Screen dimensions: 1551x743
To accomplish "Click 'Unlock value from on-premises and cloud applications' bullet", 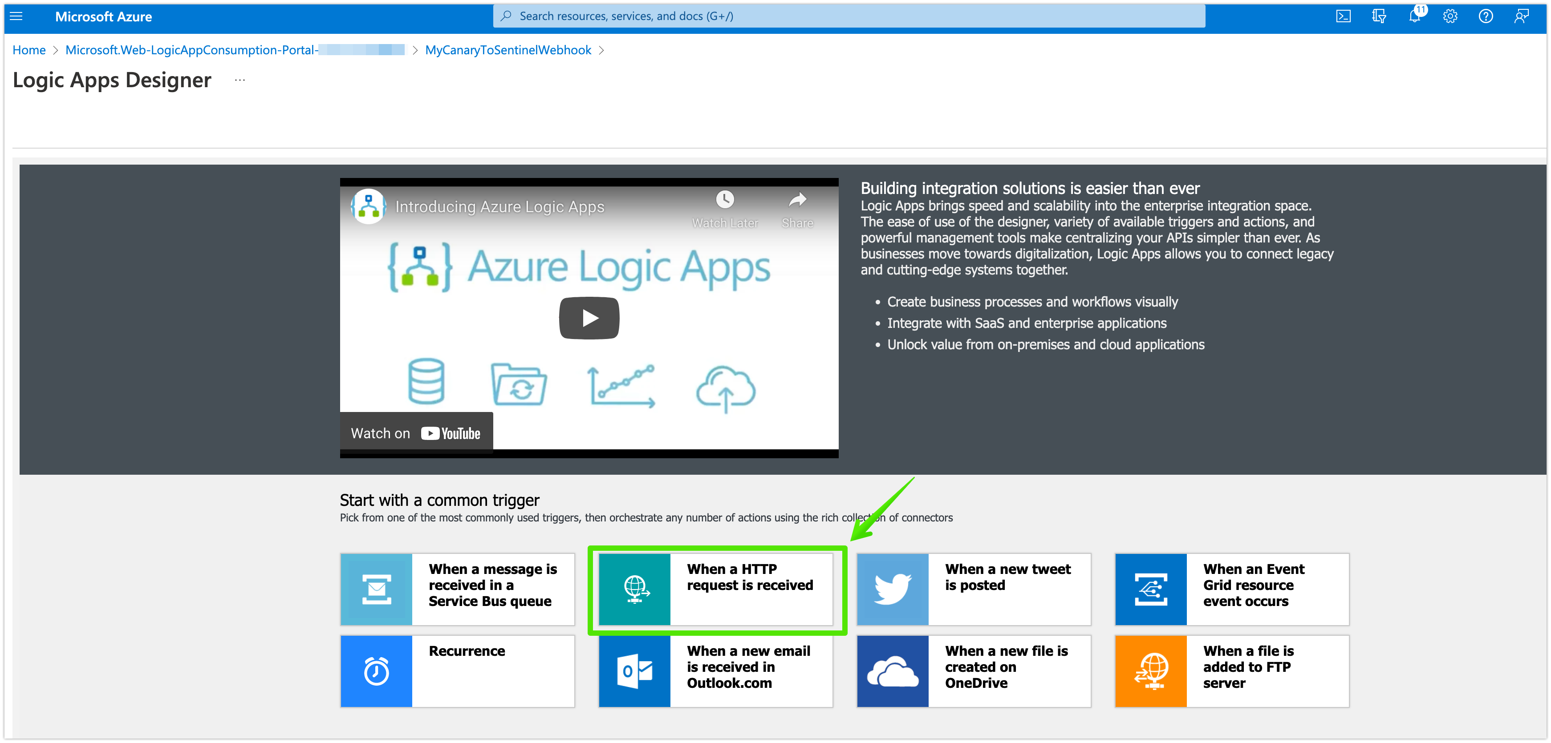I will [x=1045, y=344].
